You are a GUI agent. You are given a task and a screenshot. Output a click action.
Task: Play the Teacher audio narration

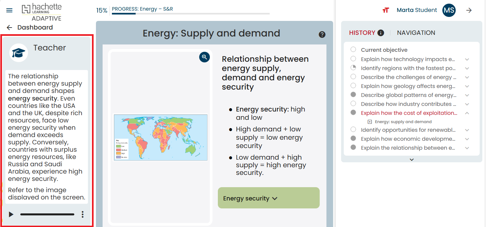(x=11, y=214)
